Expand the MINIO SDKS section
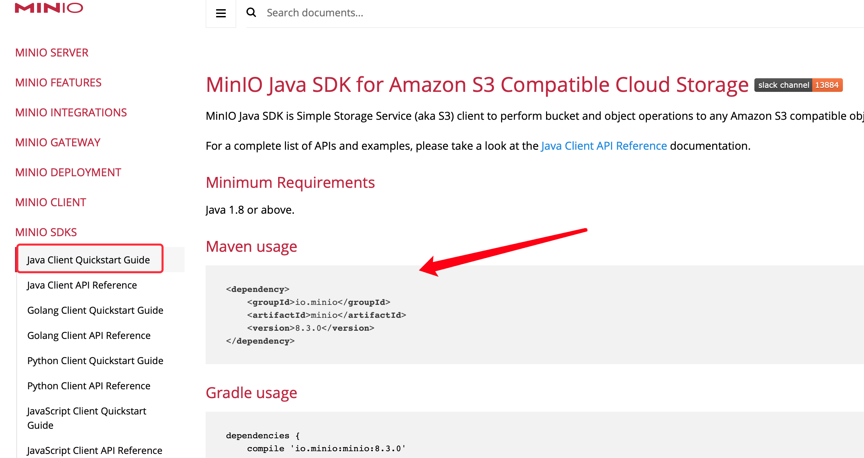This screenshot has height=458, width=864. coord(46,232)
